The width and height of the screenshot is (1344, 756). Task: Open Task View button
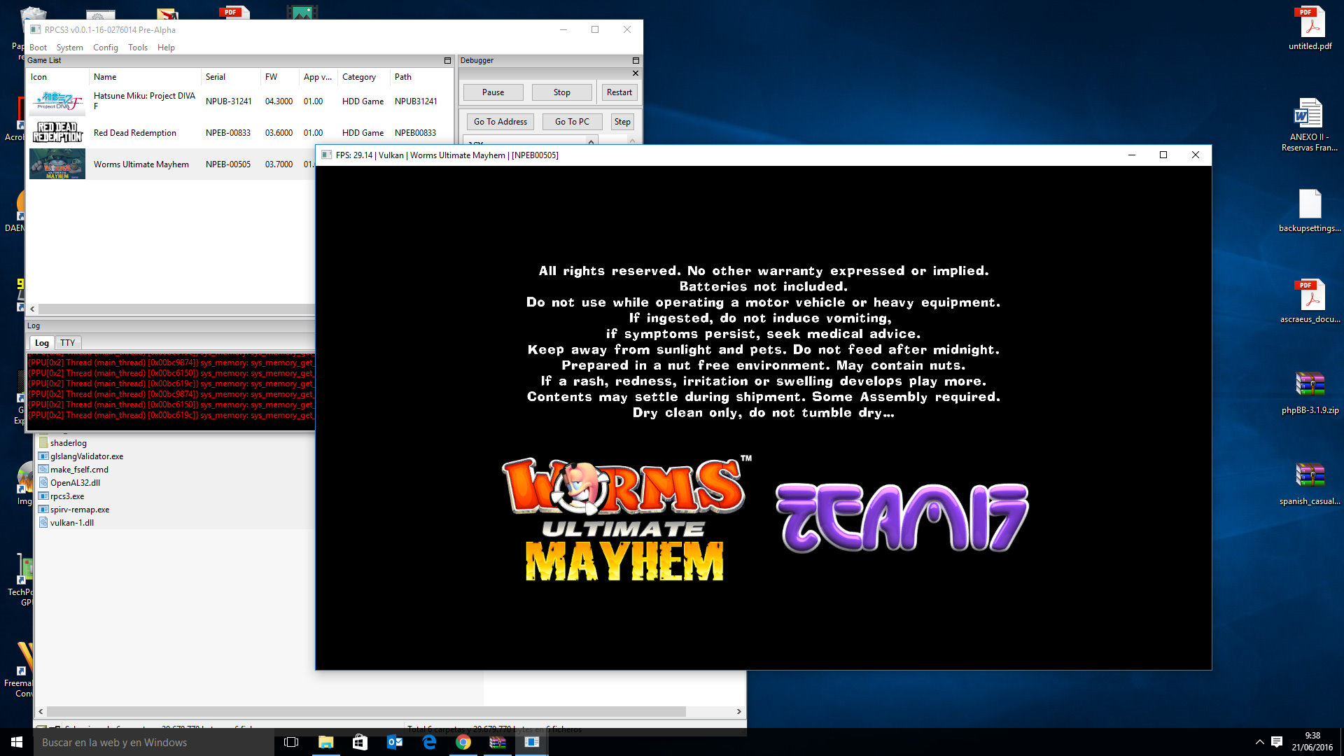(291, 742)
